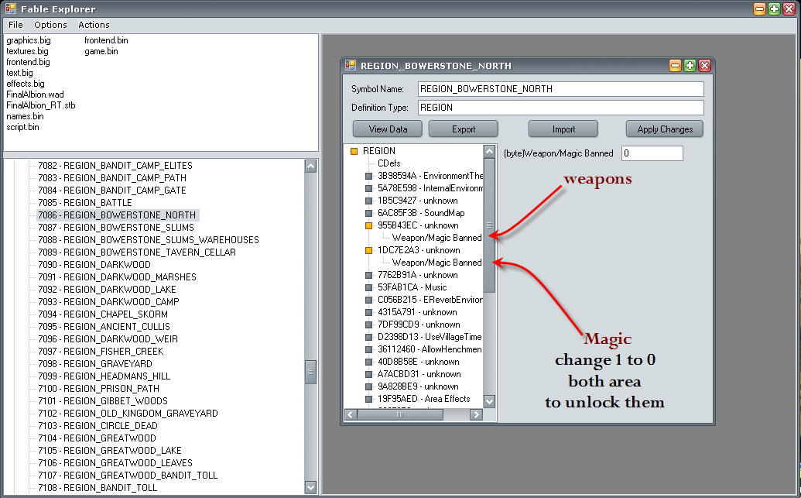Click the REGION root node icon
The width and height of the screenshot is (801, 498).
coord(354,151)
